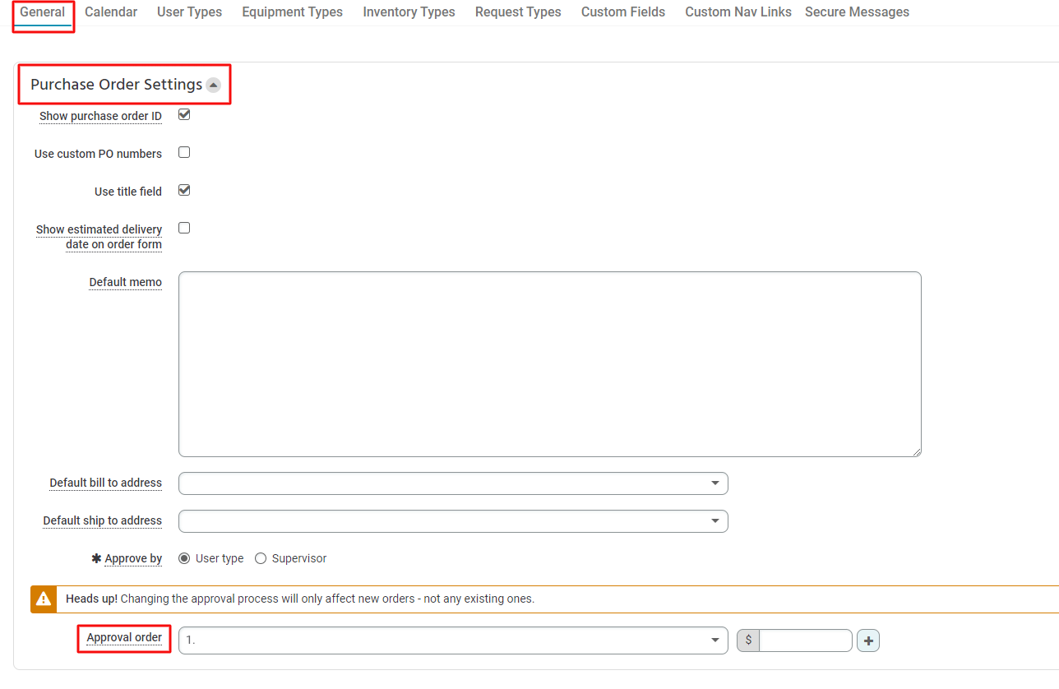Expand the Approval order dropdown
Viewport: 1059px width, 689px height.
pos(715,640)
